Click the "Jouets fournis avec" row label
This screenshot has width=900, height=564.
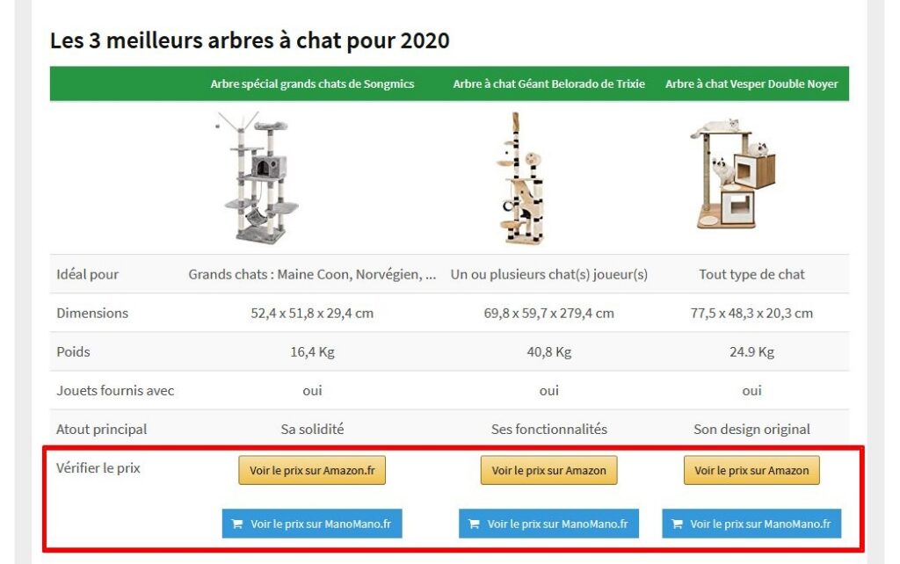[115, 390]
